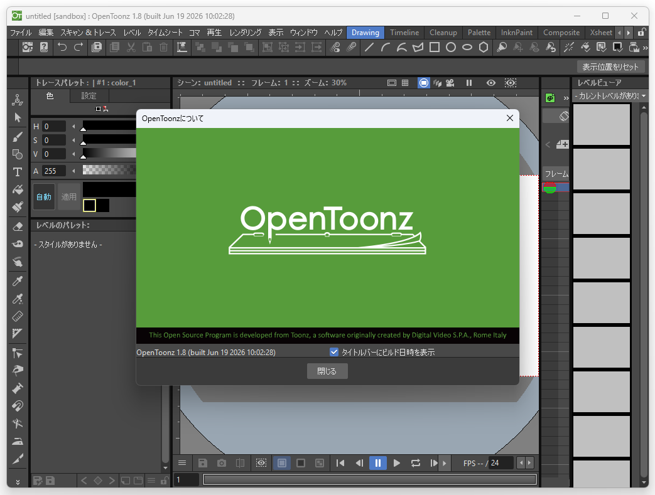Toggle the Field Guide grid icon

tap(405, 83)
